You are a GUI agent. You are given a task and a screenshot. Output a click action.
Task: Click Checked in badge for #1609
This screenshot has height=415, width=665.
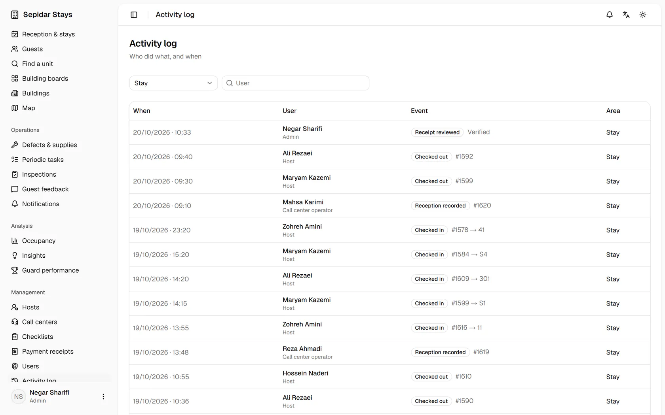pyautogui.click(x=429, y=279)
